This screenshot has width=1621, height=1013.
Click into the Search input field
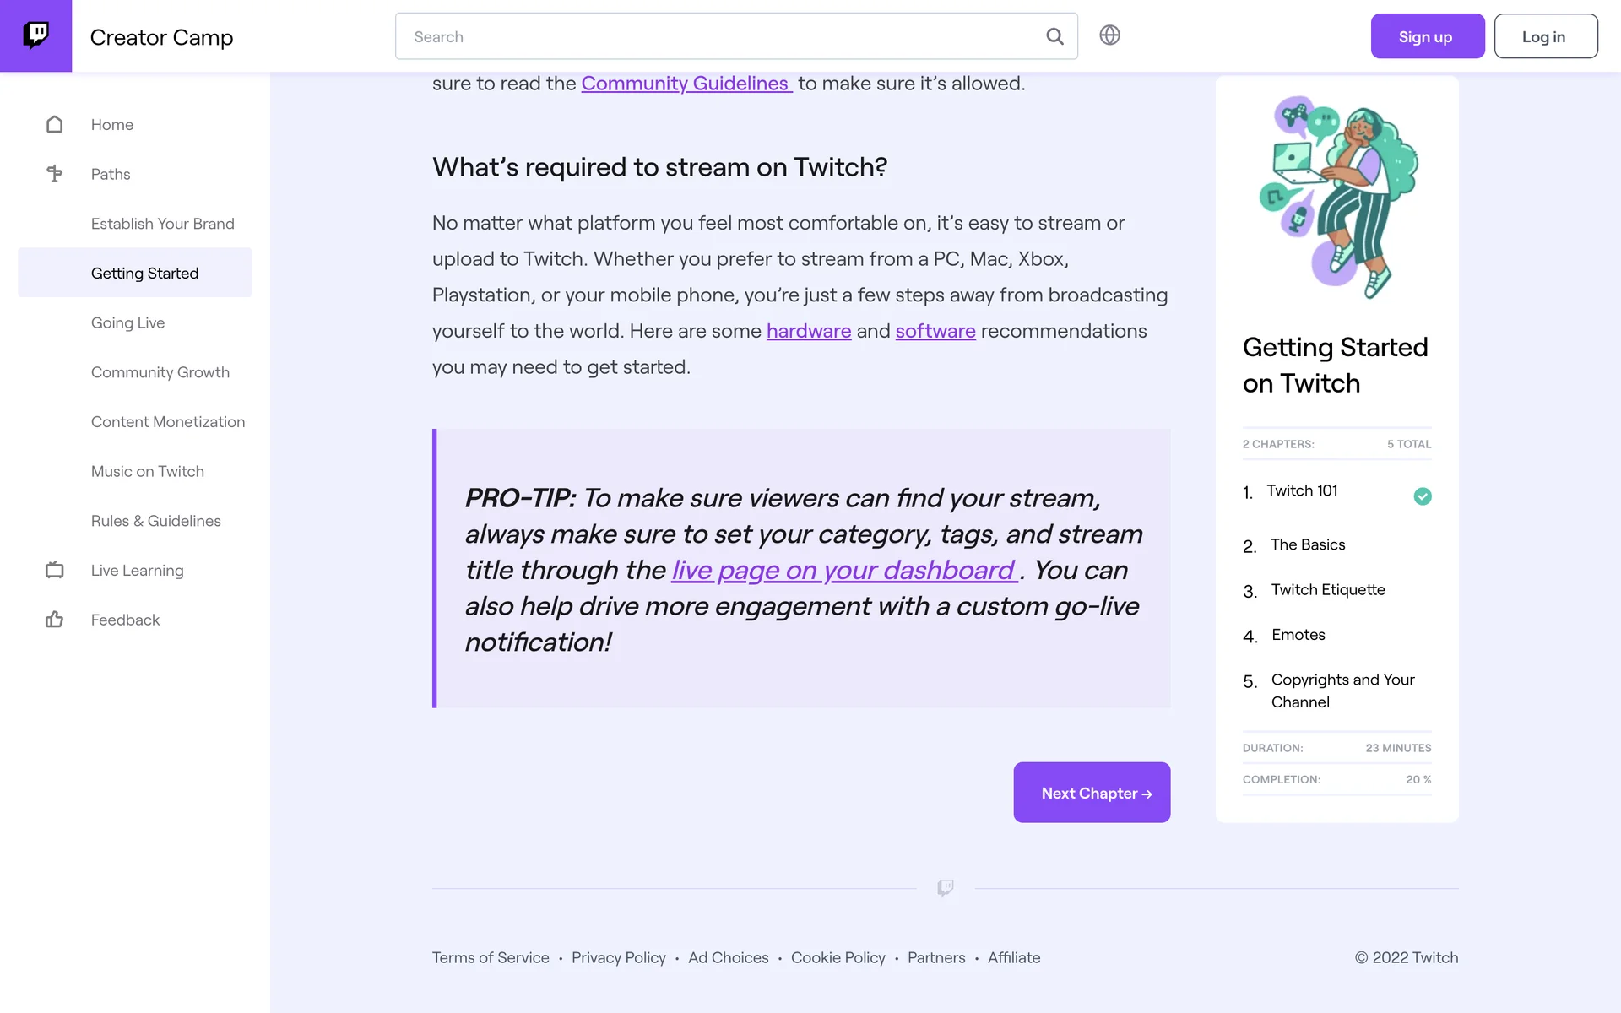(718, 36)
